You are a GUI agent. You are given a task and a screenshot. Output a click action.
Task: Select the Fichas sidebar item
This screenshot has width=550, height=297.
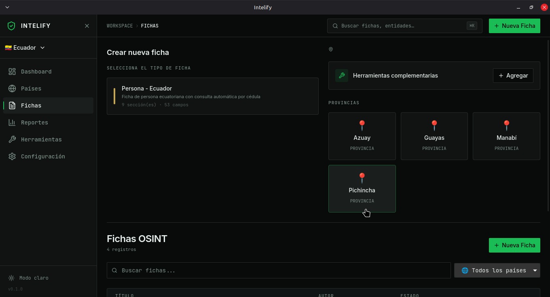click(48, 105)
